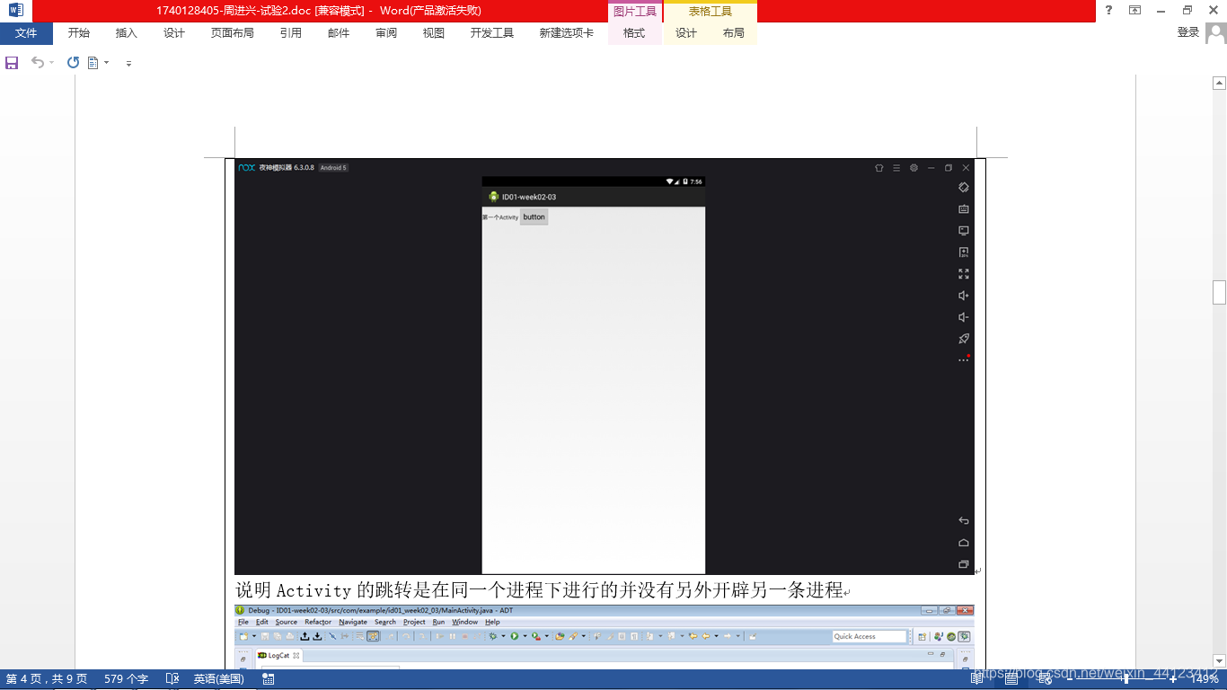
Task: Click the vertical scrollbar thumb
Action: tap(1219, 292)
